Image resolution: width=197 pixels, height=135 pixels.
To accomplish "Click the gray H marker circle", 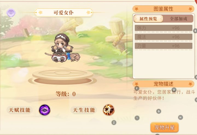I will point(180,118).
